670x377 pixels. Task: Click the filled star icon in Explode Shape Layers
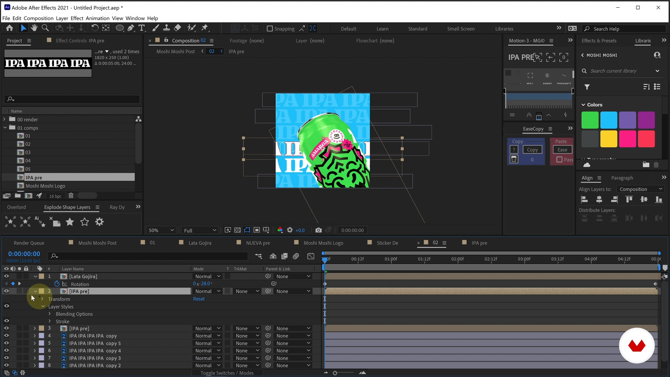coord(70,222)
